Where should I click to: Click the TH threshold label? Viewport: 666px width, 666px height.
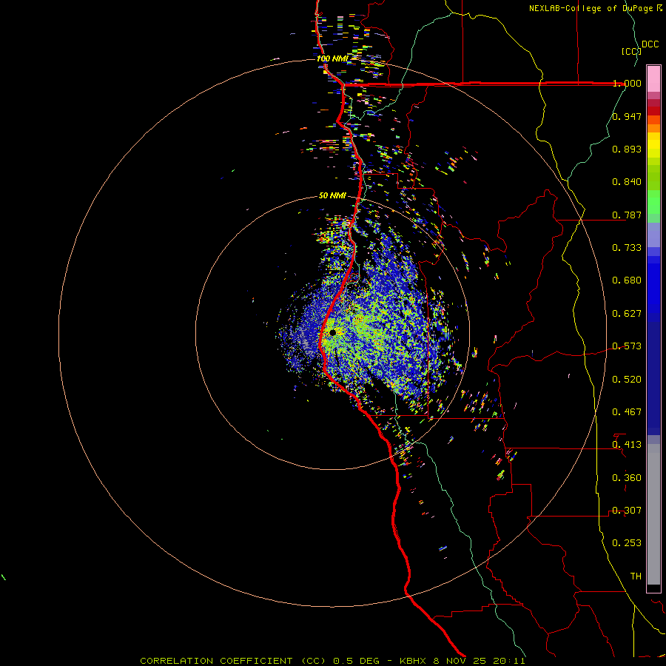(x=636, y=576)
